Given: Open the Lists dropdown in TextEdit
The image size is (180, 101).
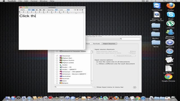Looking at the screenshot, I should pyautogui.click(x=64, y=10).
